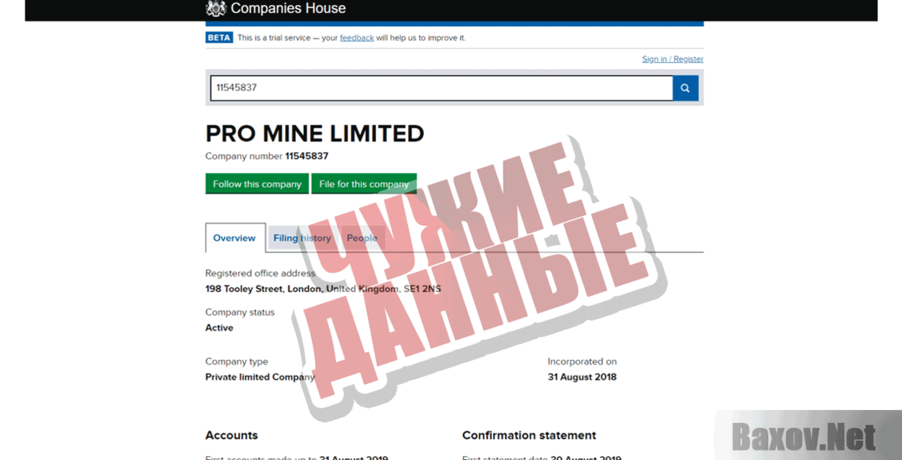902x460 pixels.
Task: Click the Incorporated on label
Action: click(582, 362)
